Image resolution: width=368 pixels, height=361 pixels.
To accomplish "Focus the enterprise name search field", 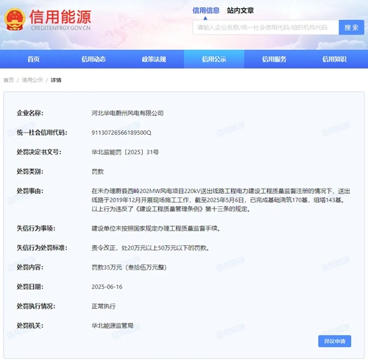I will pyautogui.click(x=266, y=27).
